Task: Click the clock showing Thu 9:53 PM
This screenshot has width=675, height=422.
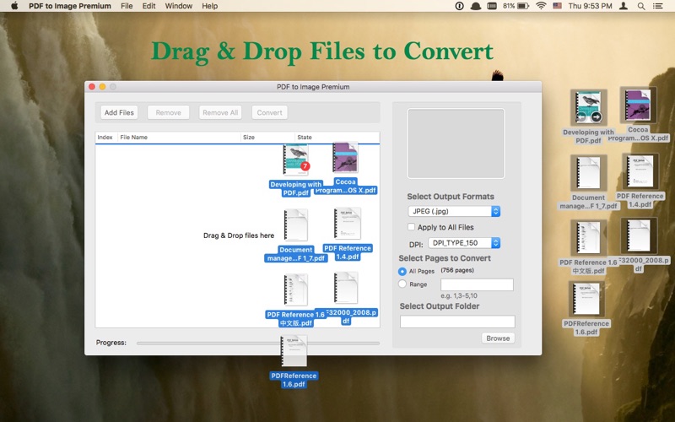Action: click(590, 6)
